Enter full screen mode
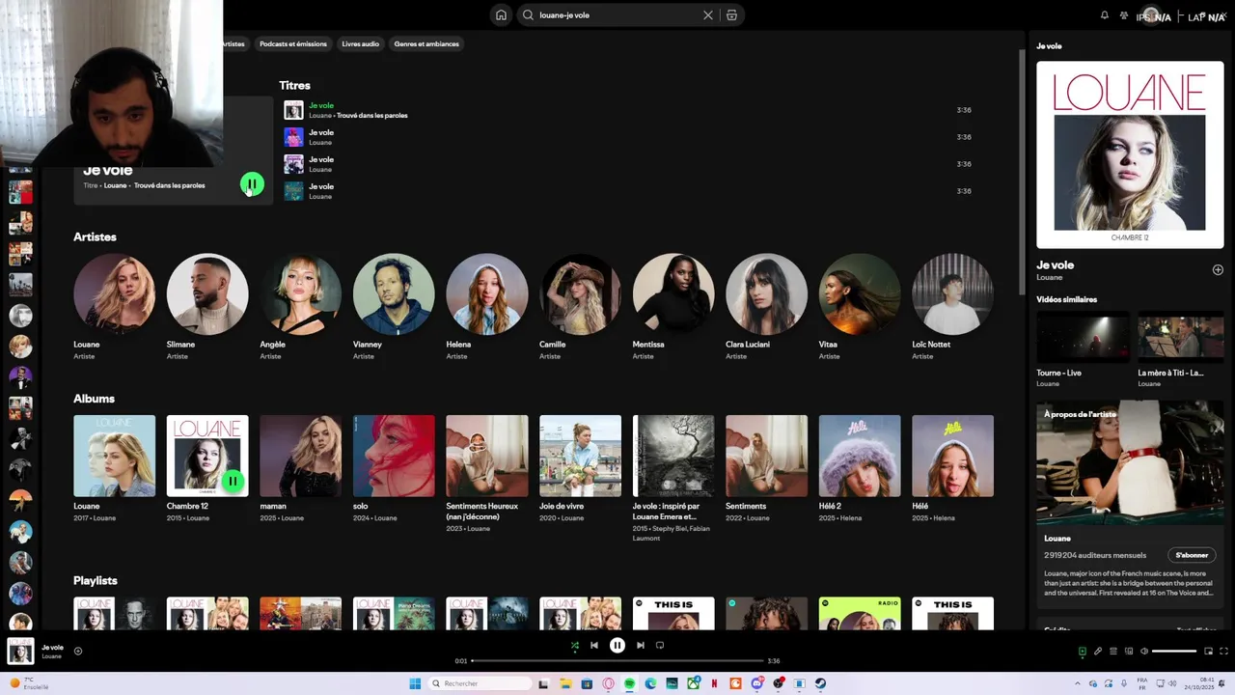The width and height of the screenshot is (1235, 695). 1223,652
